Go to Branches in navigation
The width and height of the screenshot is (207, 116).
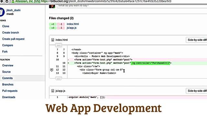8,84
